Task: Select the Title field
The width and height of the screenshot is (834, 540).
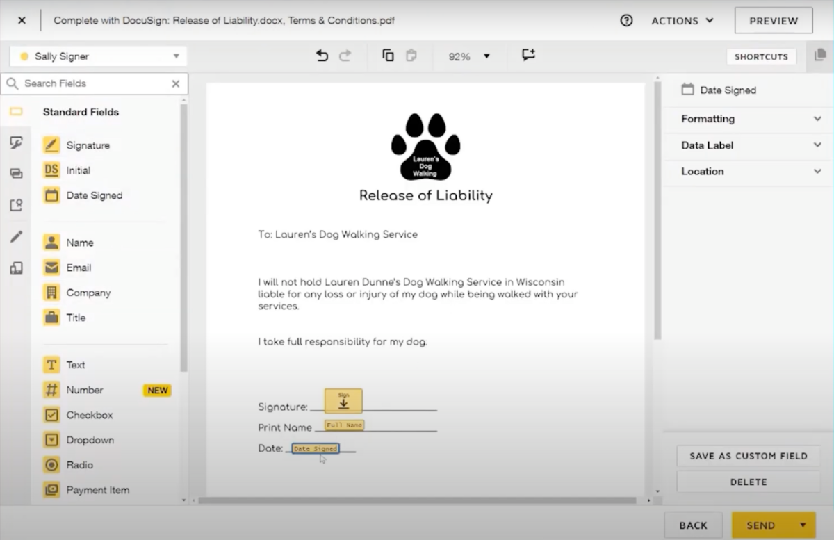Action: point(65,318)
